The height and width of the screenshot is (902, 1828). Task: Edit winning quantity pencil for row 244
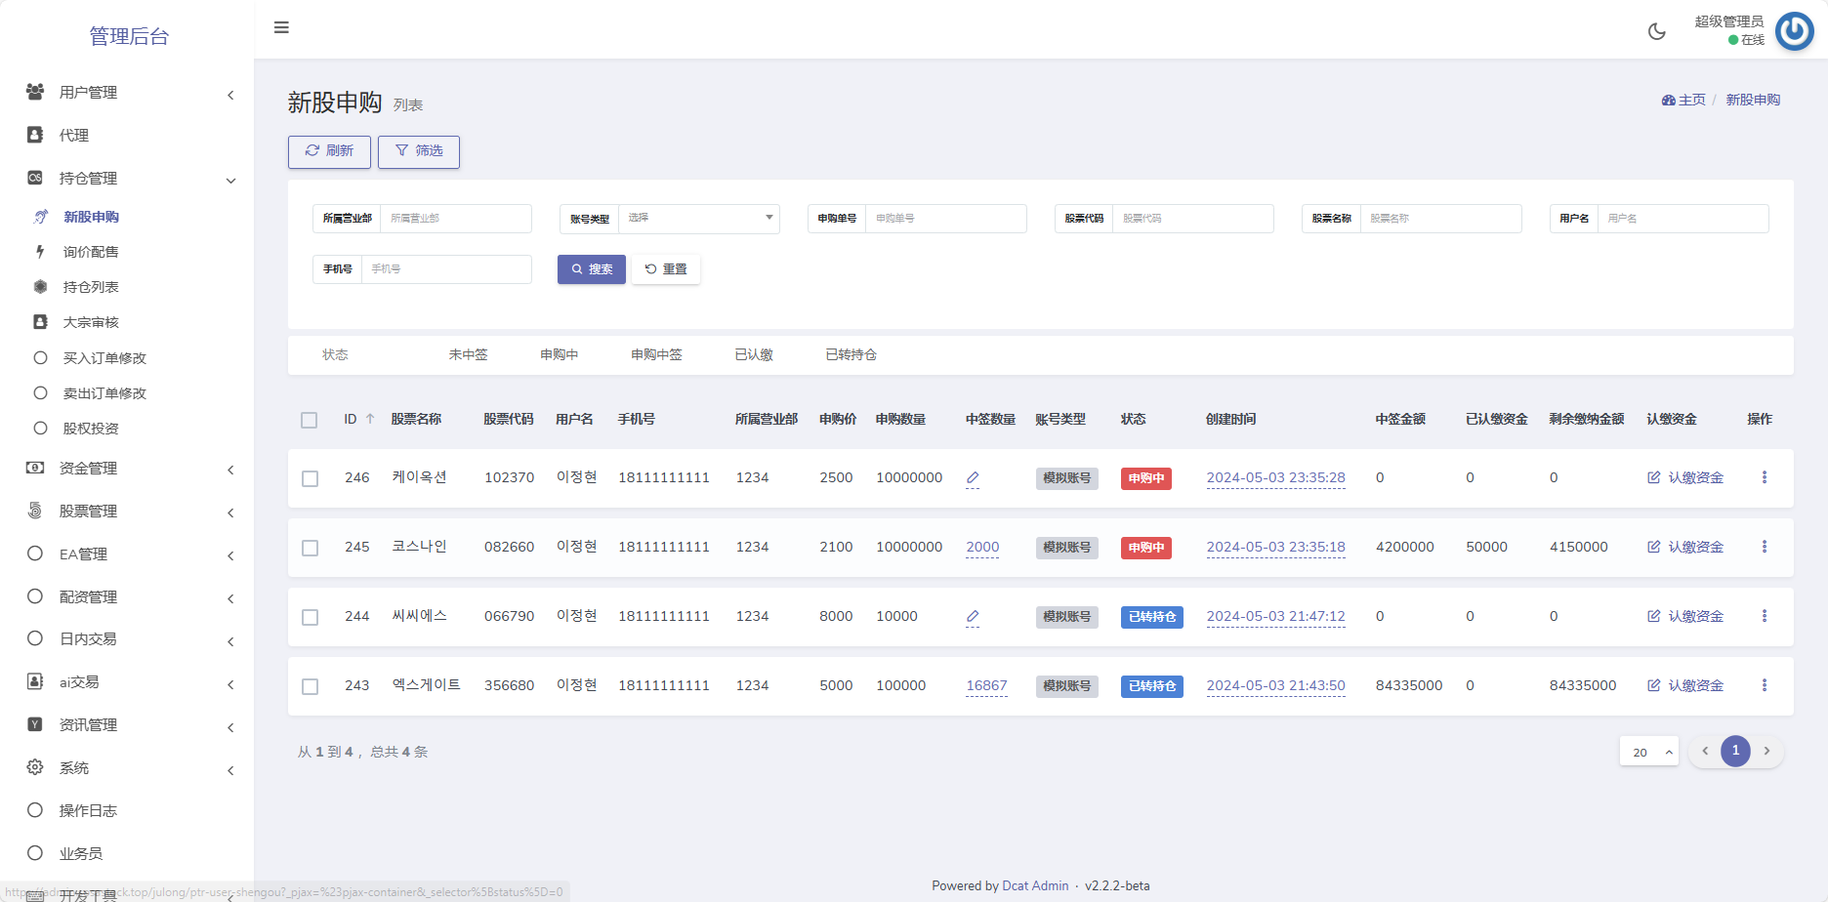[973, 617]
